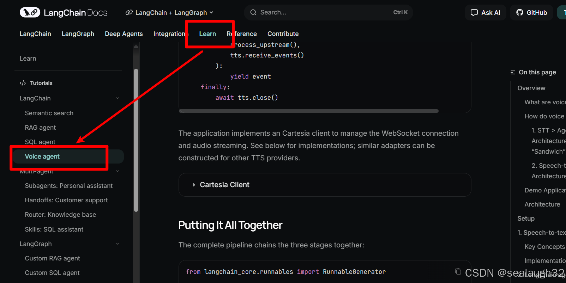Click the sidebar vertical scrollbar
Viewport: 566px width, 283px height.
pos(136,140)
